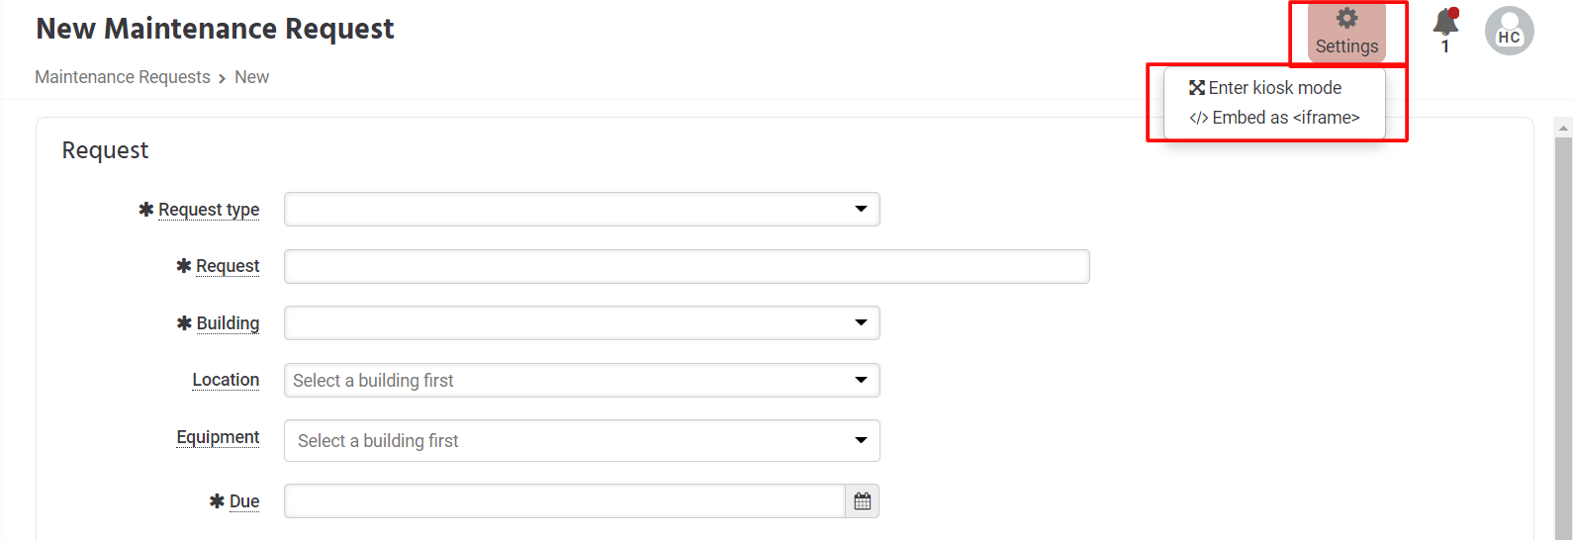Image resolution: width=1573 pixels, height=540 pixels.
Task: Click the Request type field label
Action: [x=209, y=210]
